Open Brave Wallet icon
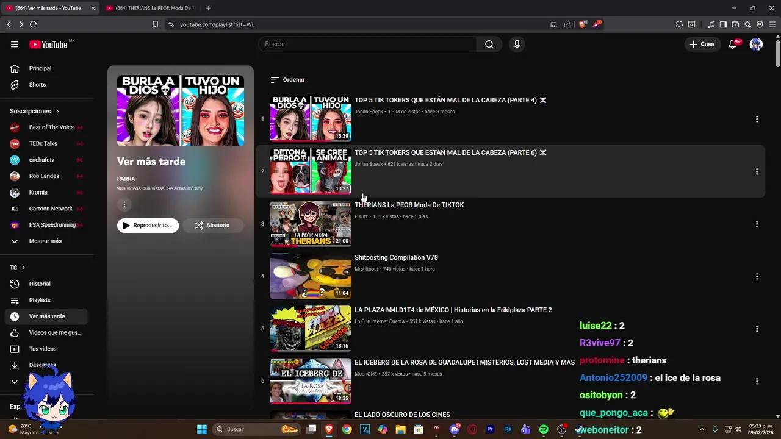Screen dimensions: 781x439 point(735,24)
